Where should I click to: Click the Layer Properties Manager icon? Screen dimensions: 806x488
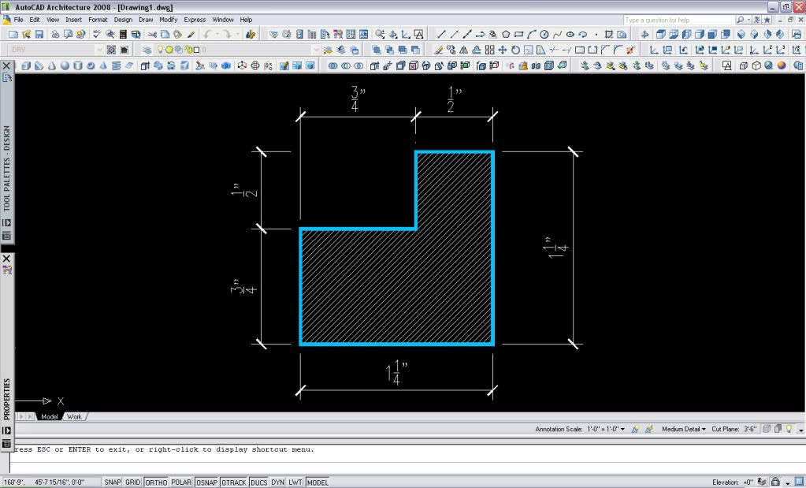[147, 50]
